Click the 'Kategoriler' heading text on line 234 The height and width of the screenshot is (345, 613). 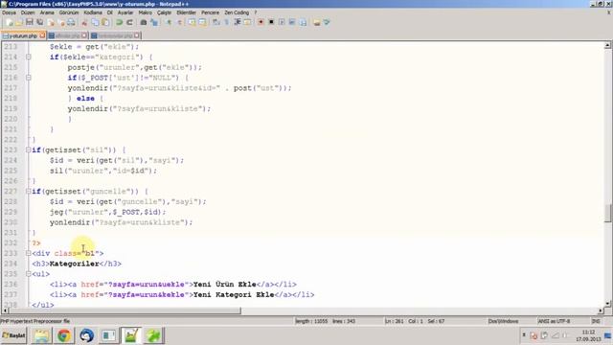click(x=75, y=264)
